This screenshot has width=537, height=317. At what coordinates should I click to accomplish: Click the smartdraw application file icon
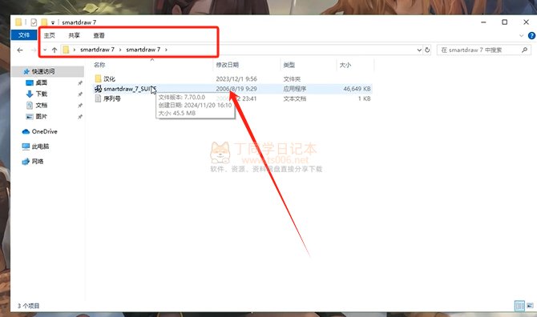pos(98,89)
